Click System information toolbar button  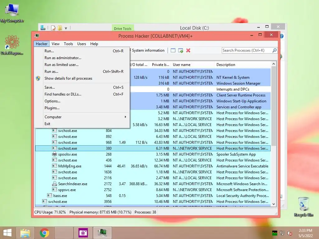tap(148, 50)
